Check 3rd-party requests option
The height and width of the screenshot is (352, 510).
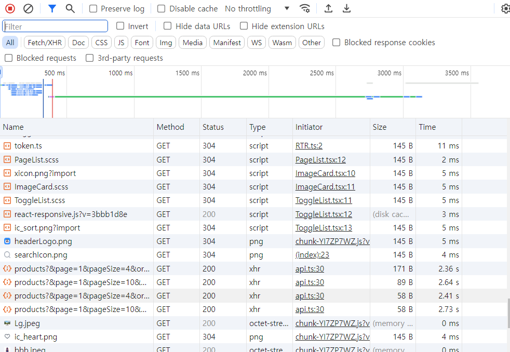pyautogui.click(x=89, y=58)
